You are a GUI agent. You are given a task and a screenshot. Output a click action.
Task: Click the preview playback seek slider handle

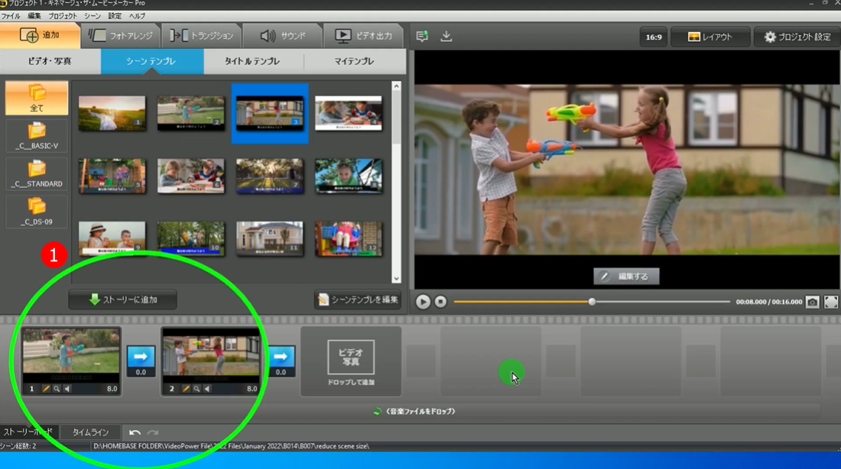coord(592,302)
